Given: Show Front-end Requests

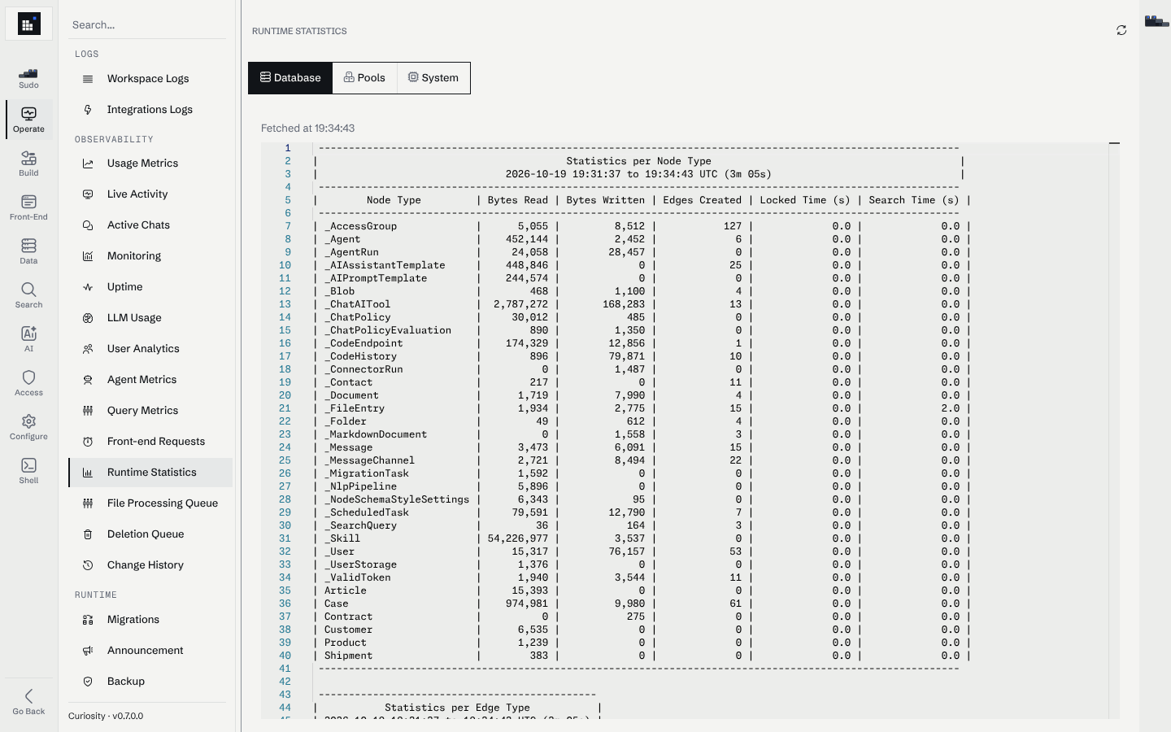Looking at the screenshot, I should click(150, 442).
